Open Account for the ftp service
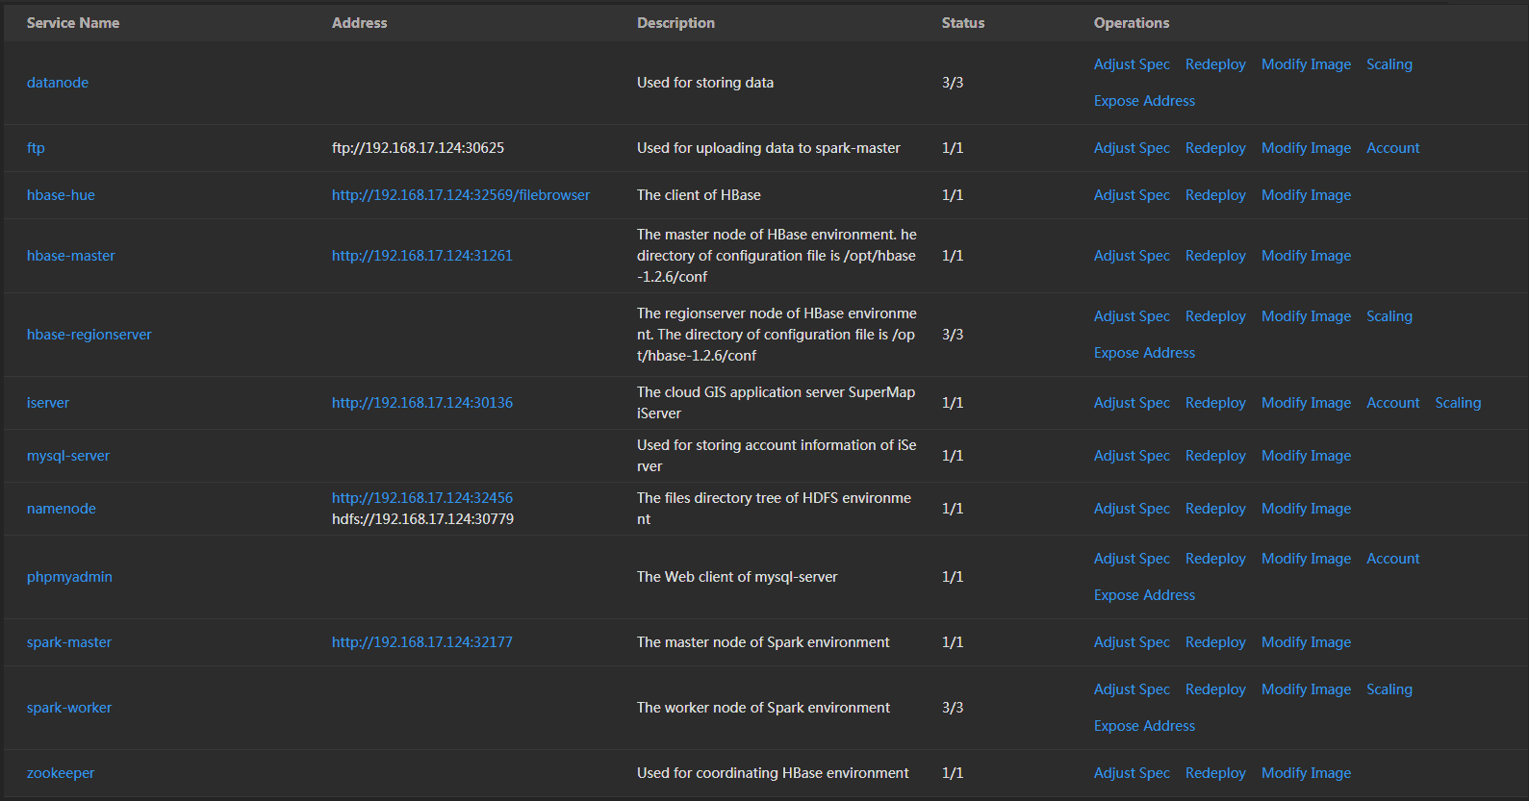The height and width of the screenshot is (801, 1529). click(x=1392, y=148)
